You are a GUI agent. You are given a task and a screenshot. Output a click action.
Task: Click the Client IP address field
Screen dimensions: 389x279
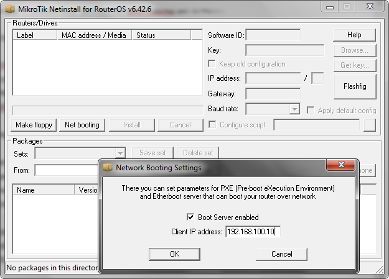[x=253, y=232]
